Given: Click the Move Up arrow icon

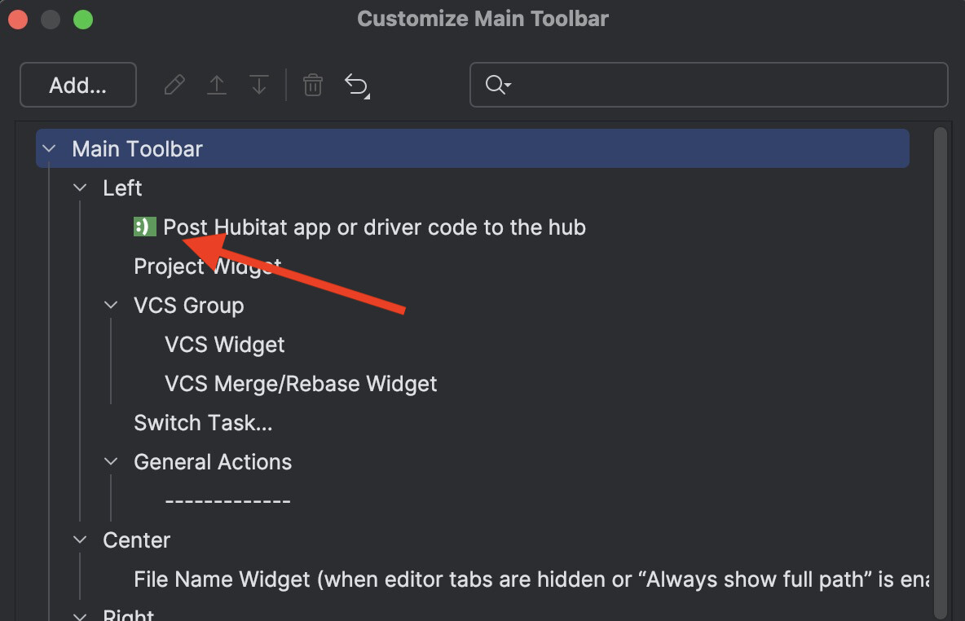Looking at the screenshot, I should pos(217,84).
